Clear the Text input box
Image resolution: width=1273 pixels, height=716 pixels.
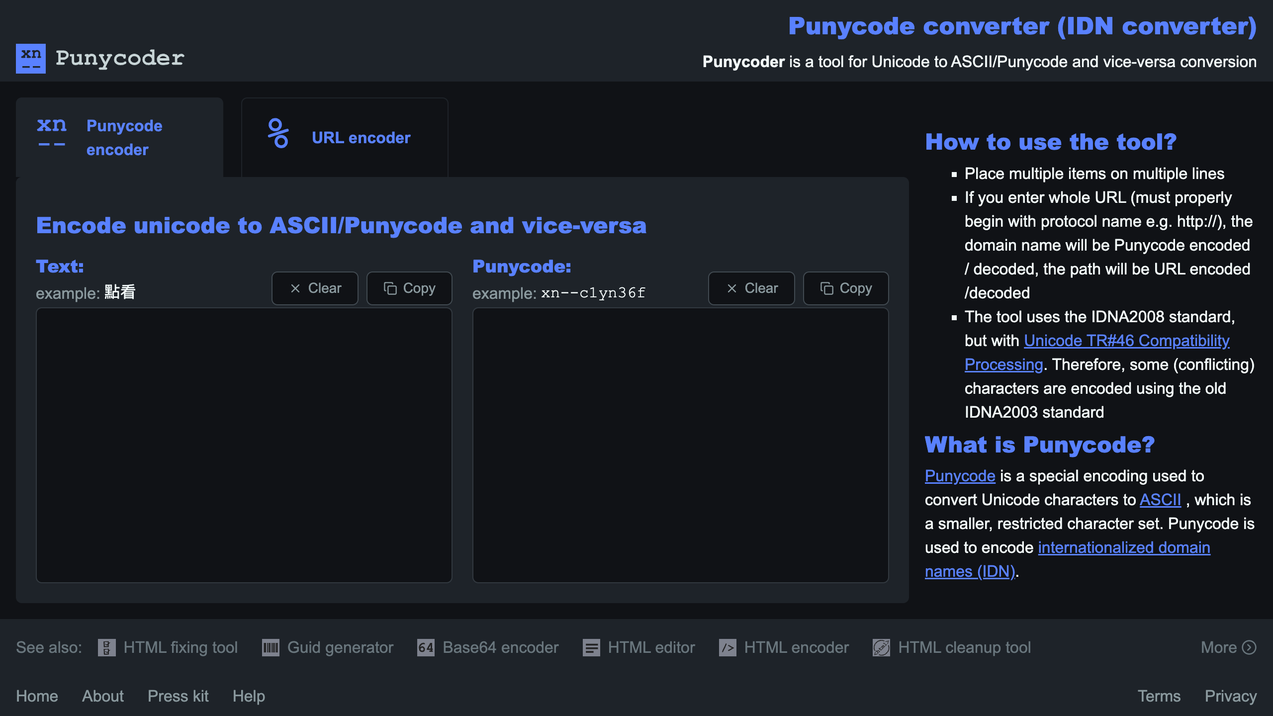315,288
